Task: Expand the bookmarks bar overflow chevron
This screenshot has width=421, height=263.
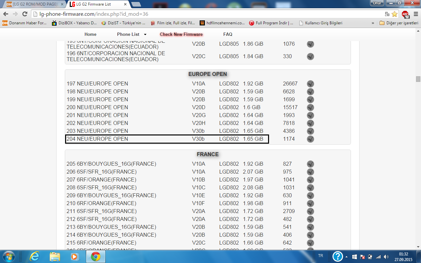Action: 373,23
